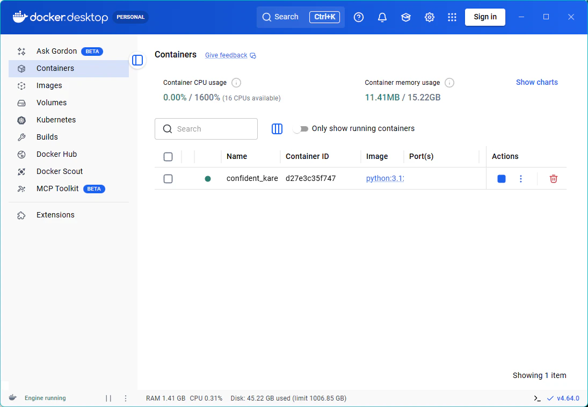Click the Actions column header
This screenshot has height=407, width=588.
tap(505, 156)
